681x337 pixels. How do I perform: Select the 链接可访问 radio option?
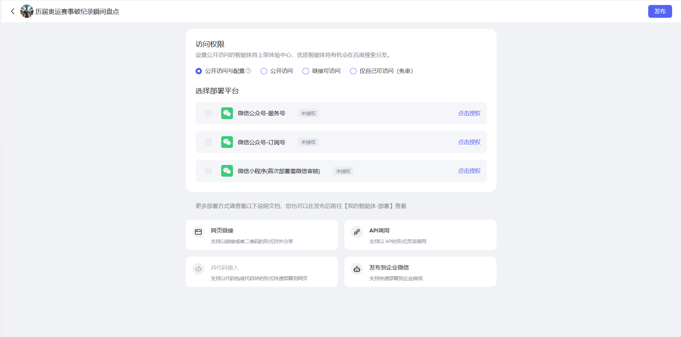click(x=306, y=71)
